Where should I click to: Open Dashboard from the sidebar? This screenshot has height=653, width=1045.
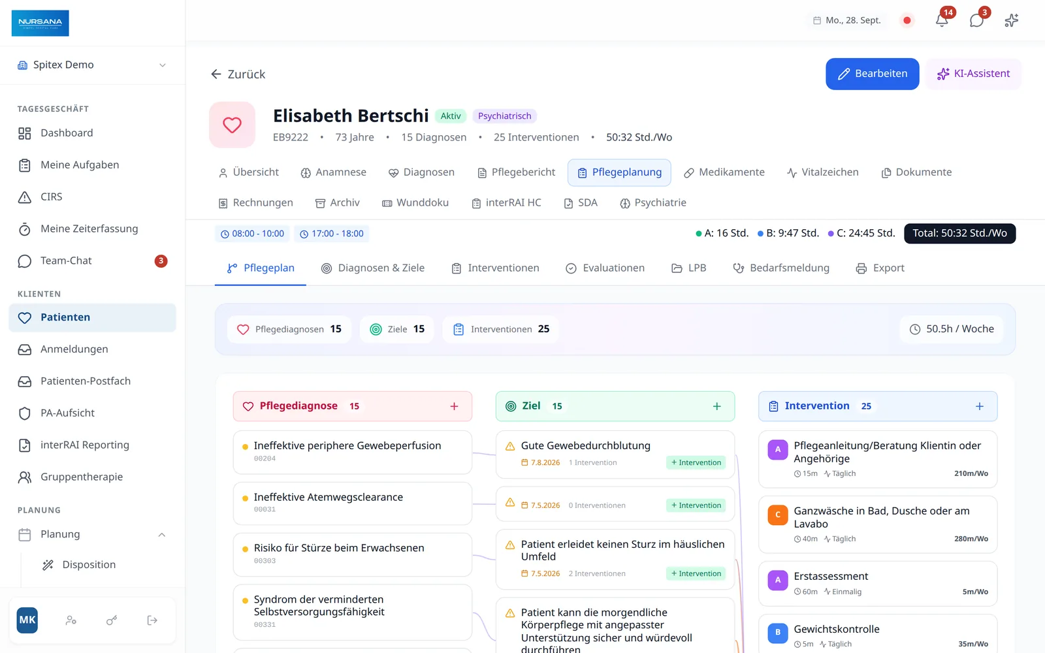coord(92,133)
